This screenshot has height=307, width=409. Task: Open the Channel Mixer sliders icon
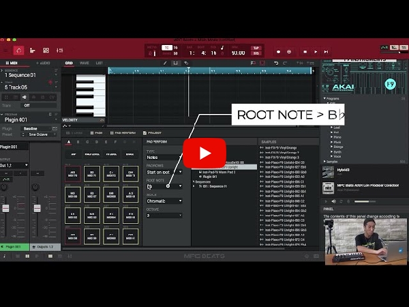[59, 50]
